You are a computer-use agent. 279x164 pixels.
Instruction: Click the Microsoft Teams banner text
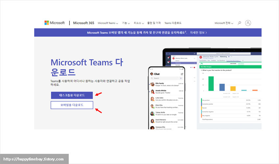136,32
